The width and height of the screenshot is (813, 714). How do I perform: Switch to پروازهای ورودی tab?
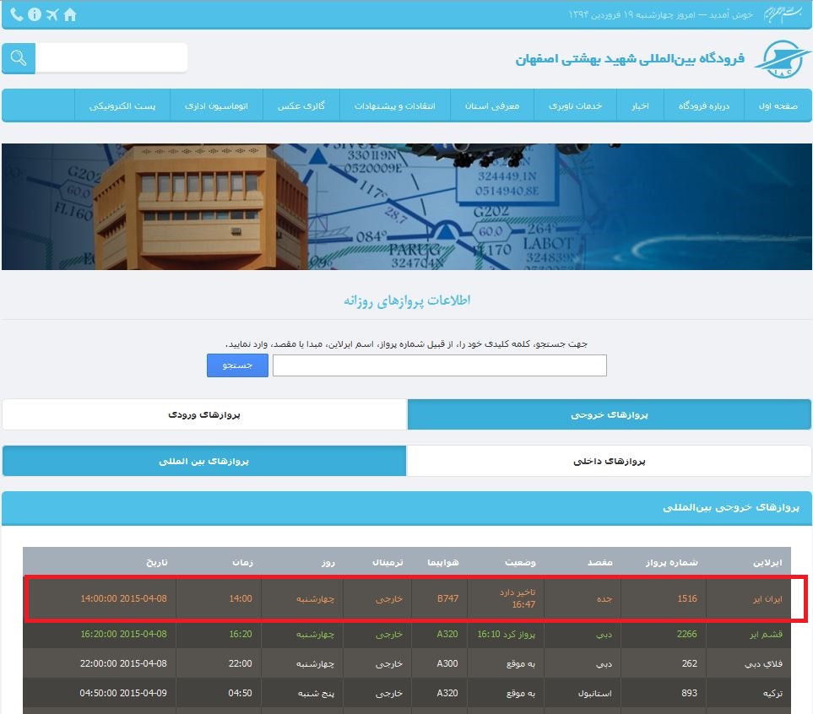pyautogui.click(x=203, y=414)
